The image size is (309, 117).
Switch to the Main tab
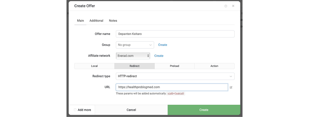pos(80,21)
